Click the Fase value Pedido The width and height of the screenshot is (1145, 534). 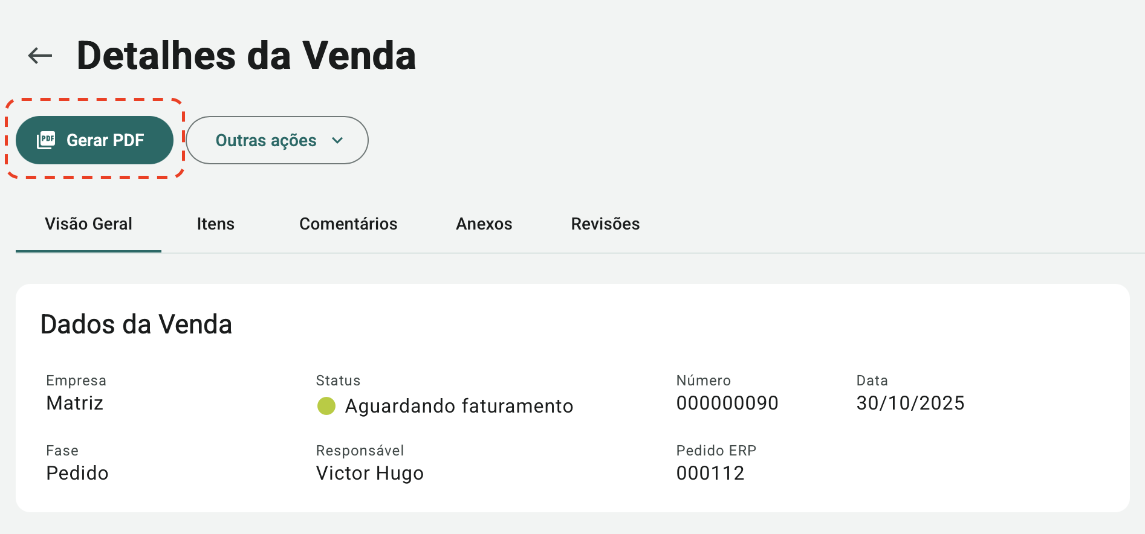[x=77, y=473]
